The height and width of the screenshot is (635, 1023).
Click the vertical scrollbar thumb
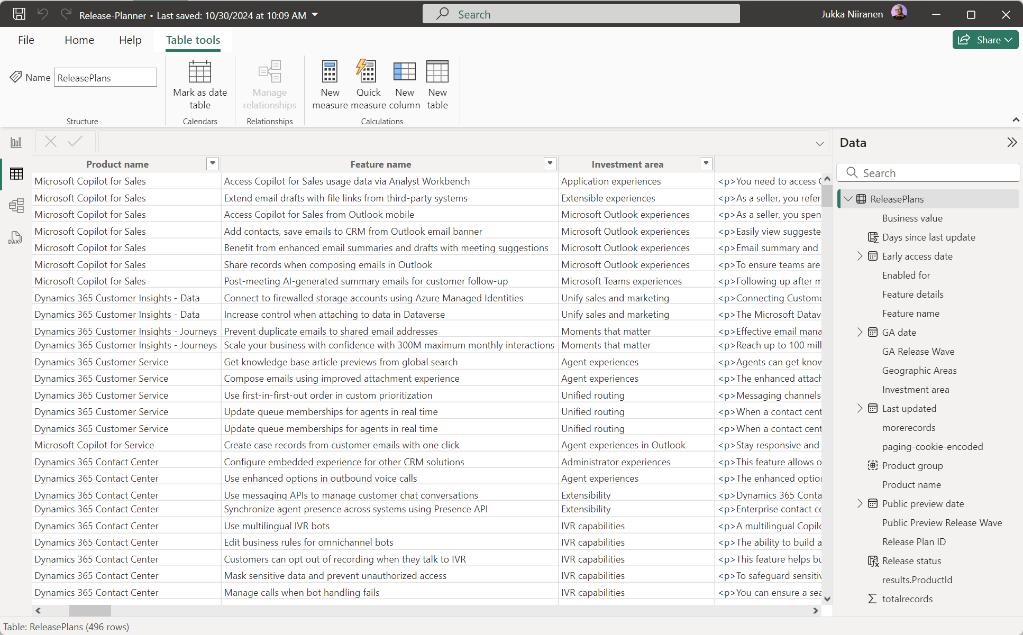[x=827, y=195]
